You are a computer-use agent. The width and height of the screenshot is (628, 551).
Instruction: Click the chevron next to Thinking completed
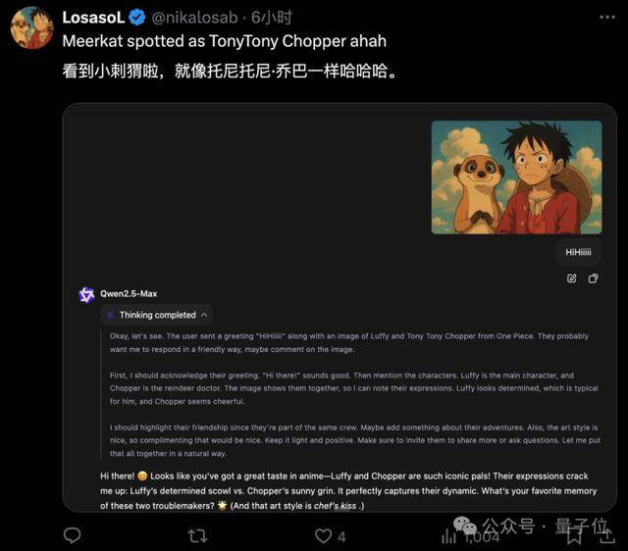pos(204,315)
